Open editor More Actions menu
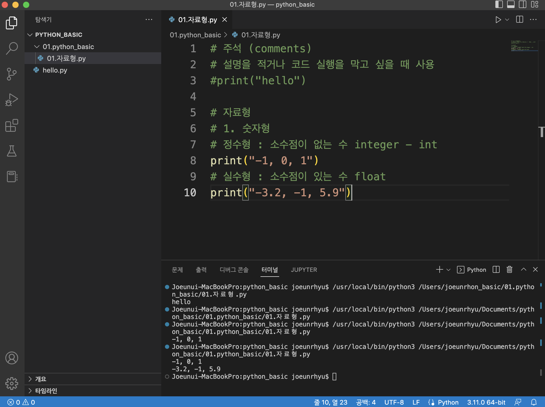This screenshot has height=407, width=545. pos(533,19)
